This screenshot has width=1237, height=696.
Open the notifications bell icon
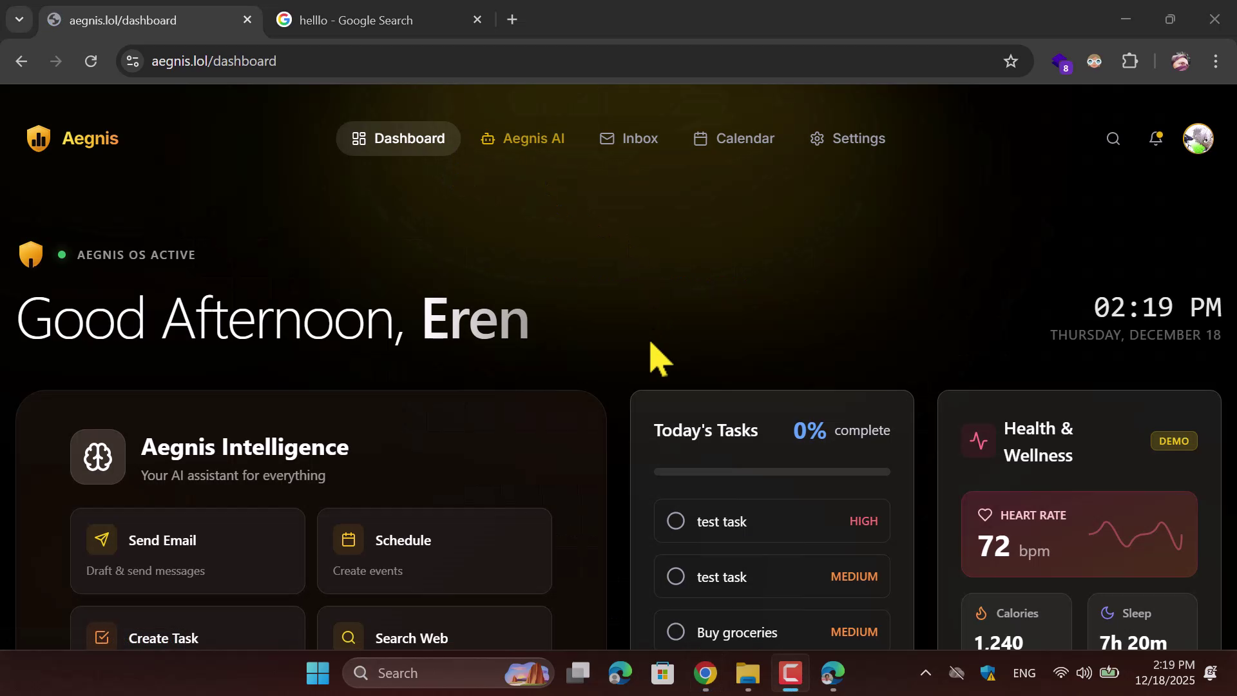click(1156, 139)
